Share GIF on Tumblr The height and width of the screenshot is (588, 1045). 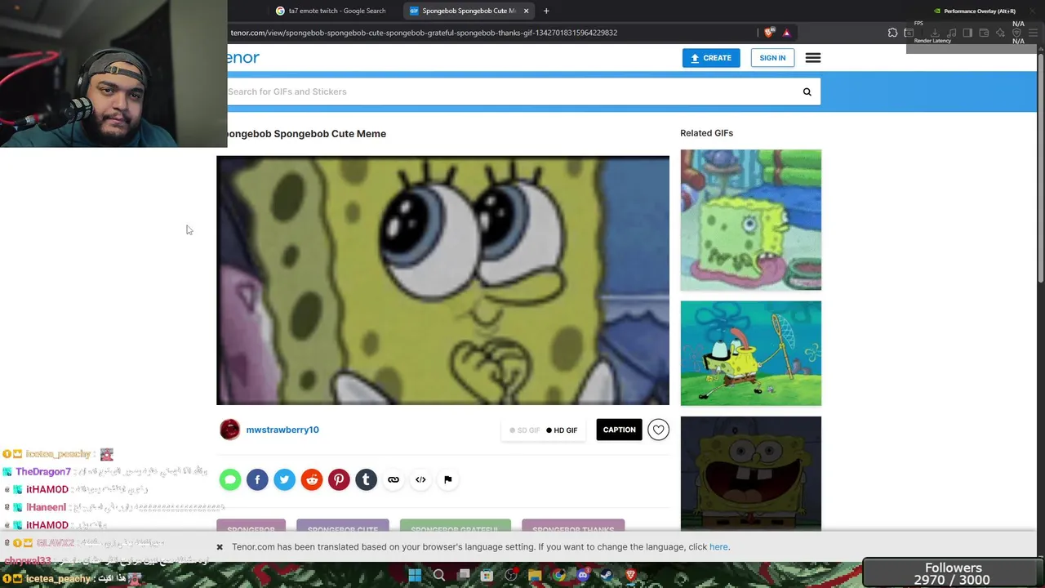(366, 479)
